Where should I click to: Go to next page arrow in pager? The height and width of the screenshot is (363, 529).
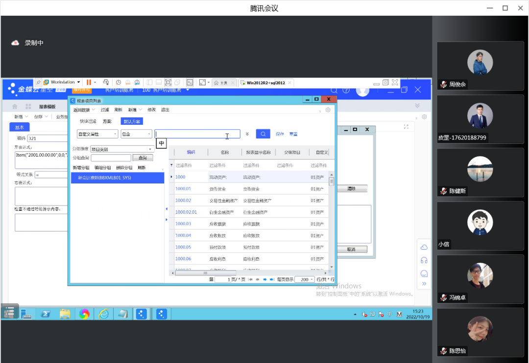pos(265,279)
